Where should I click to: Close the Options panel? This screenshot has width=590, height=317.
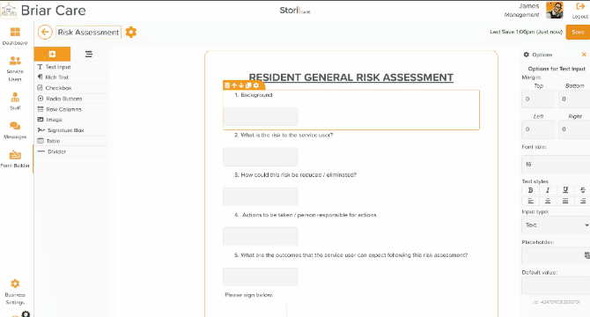(x=584, y=55)
